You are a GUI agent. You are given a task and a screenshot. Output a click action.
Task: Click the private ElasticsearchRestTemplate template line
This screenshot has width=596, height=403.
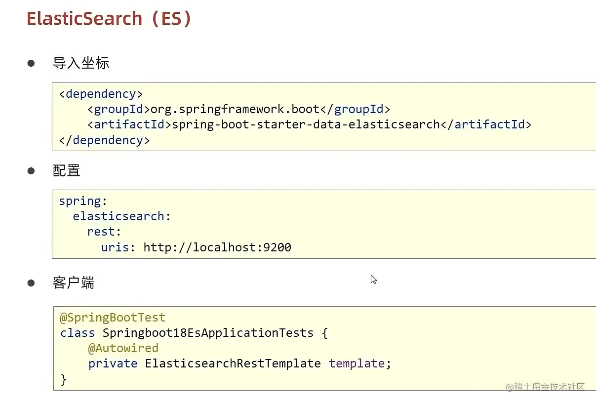pyautogui.click(x=239, y=363)
